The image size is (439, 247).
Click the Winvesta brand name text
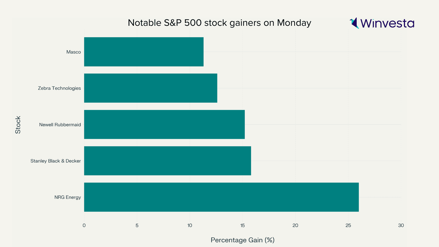(387, 23)
